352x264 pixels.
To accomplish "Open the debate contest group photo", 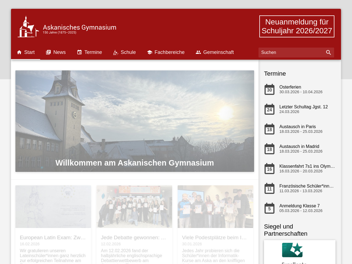I will [x=134, y=207].
